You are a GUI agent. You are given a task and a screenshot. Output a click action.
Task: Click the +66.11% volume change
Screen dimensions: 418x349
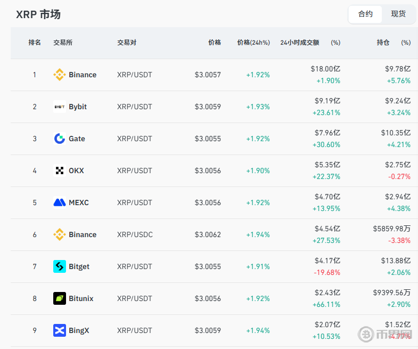tap(326, 304)
